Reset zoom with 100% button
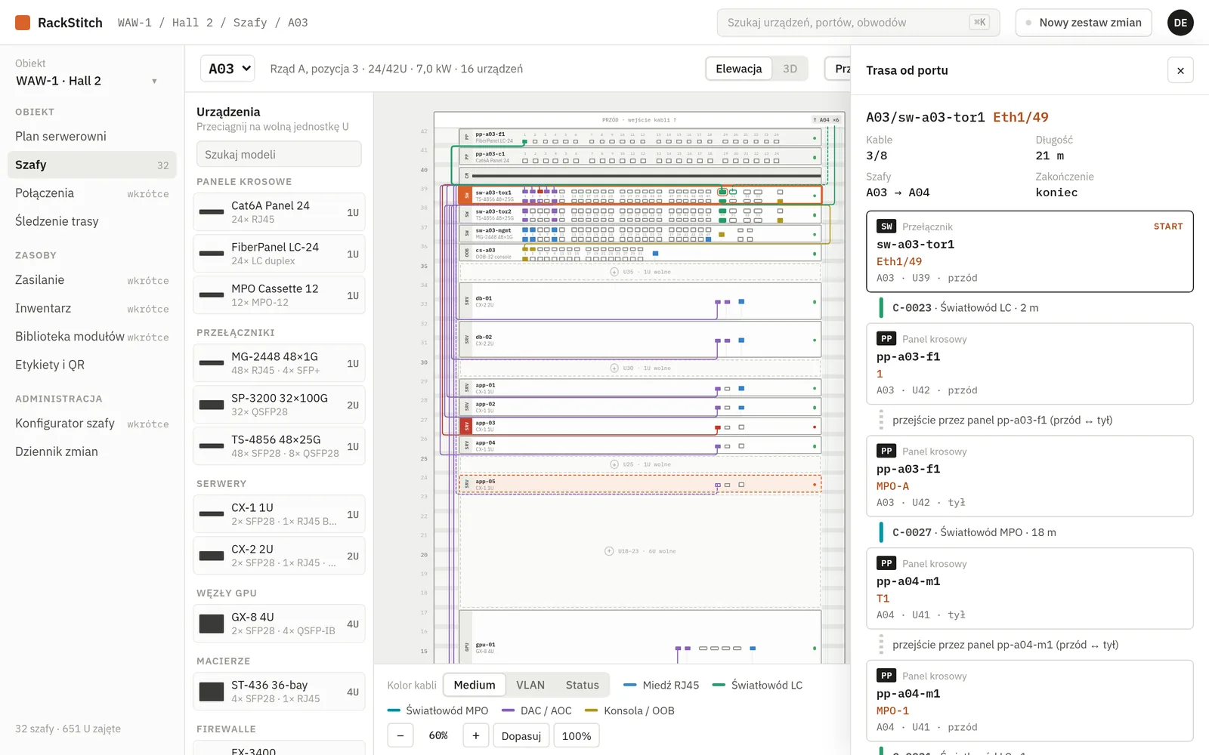This screenshot has height=755, width=1209. (577, 735)
